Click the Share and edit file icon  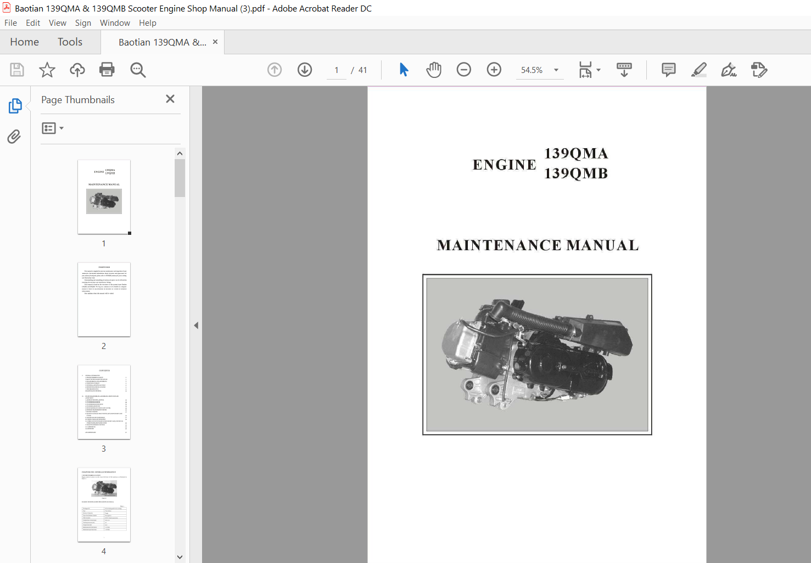pyautogui.click(x=759, y=70)
